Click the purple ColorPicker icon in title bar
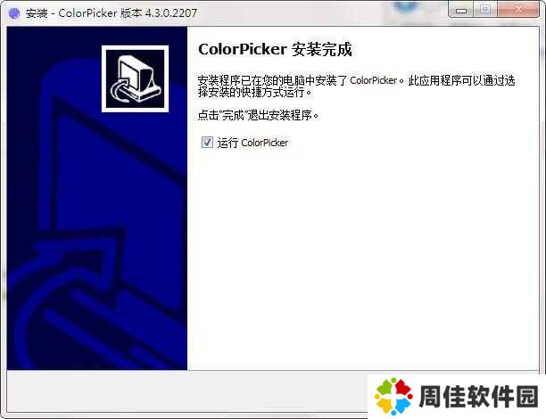 (14, 13)
